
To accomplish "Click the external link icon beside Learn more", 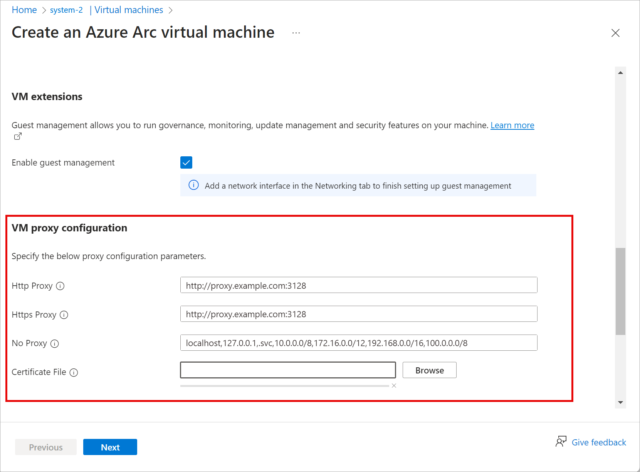I will (x=17, y=136).
